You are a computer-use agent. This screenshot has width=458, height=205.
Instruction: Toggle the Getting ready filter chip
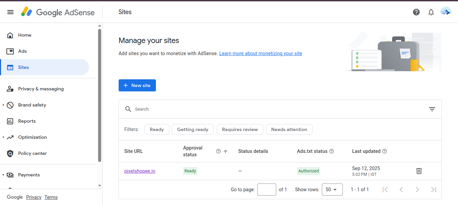tap(193, 129)
